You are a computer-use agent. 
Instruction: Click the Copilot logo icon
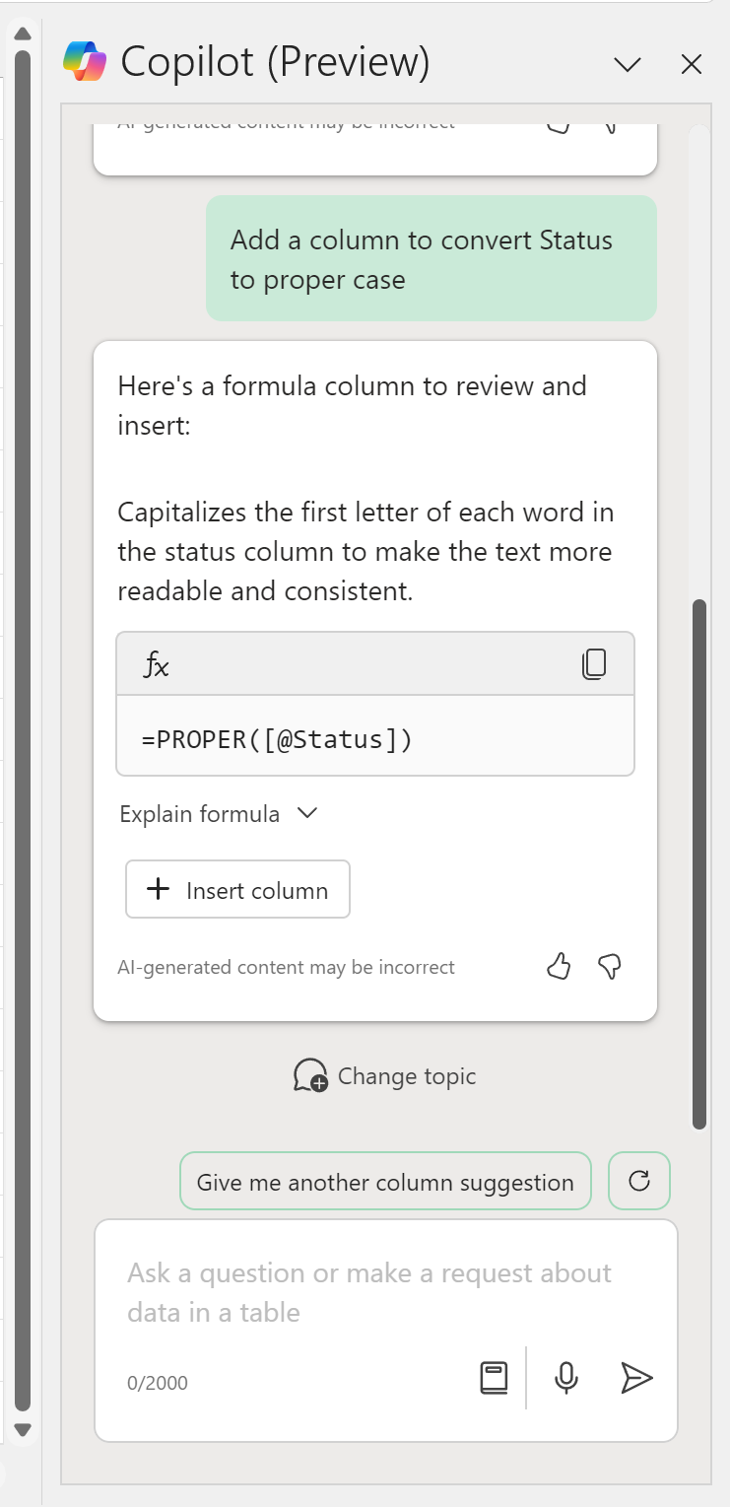click(x=84, y=62)
